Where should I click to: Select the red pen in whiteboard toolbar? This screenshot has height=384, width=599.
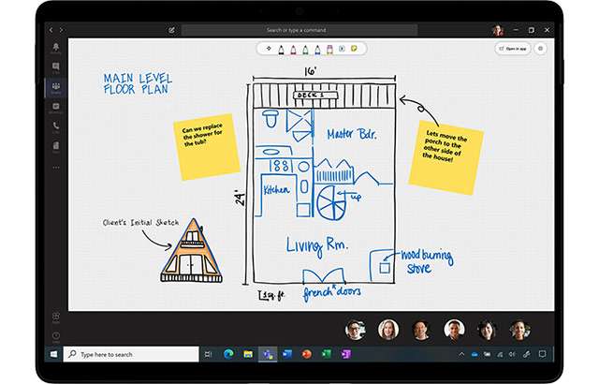(293, 50)
